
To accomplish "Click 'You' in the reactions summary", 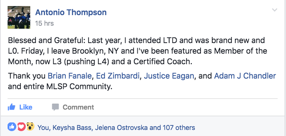I will point(43,128).
